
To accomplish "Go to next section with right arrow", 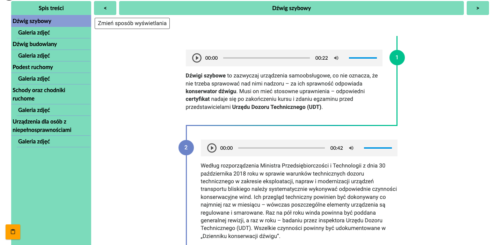I will tap(478, 8).
